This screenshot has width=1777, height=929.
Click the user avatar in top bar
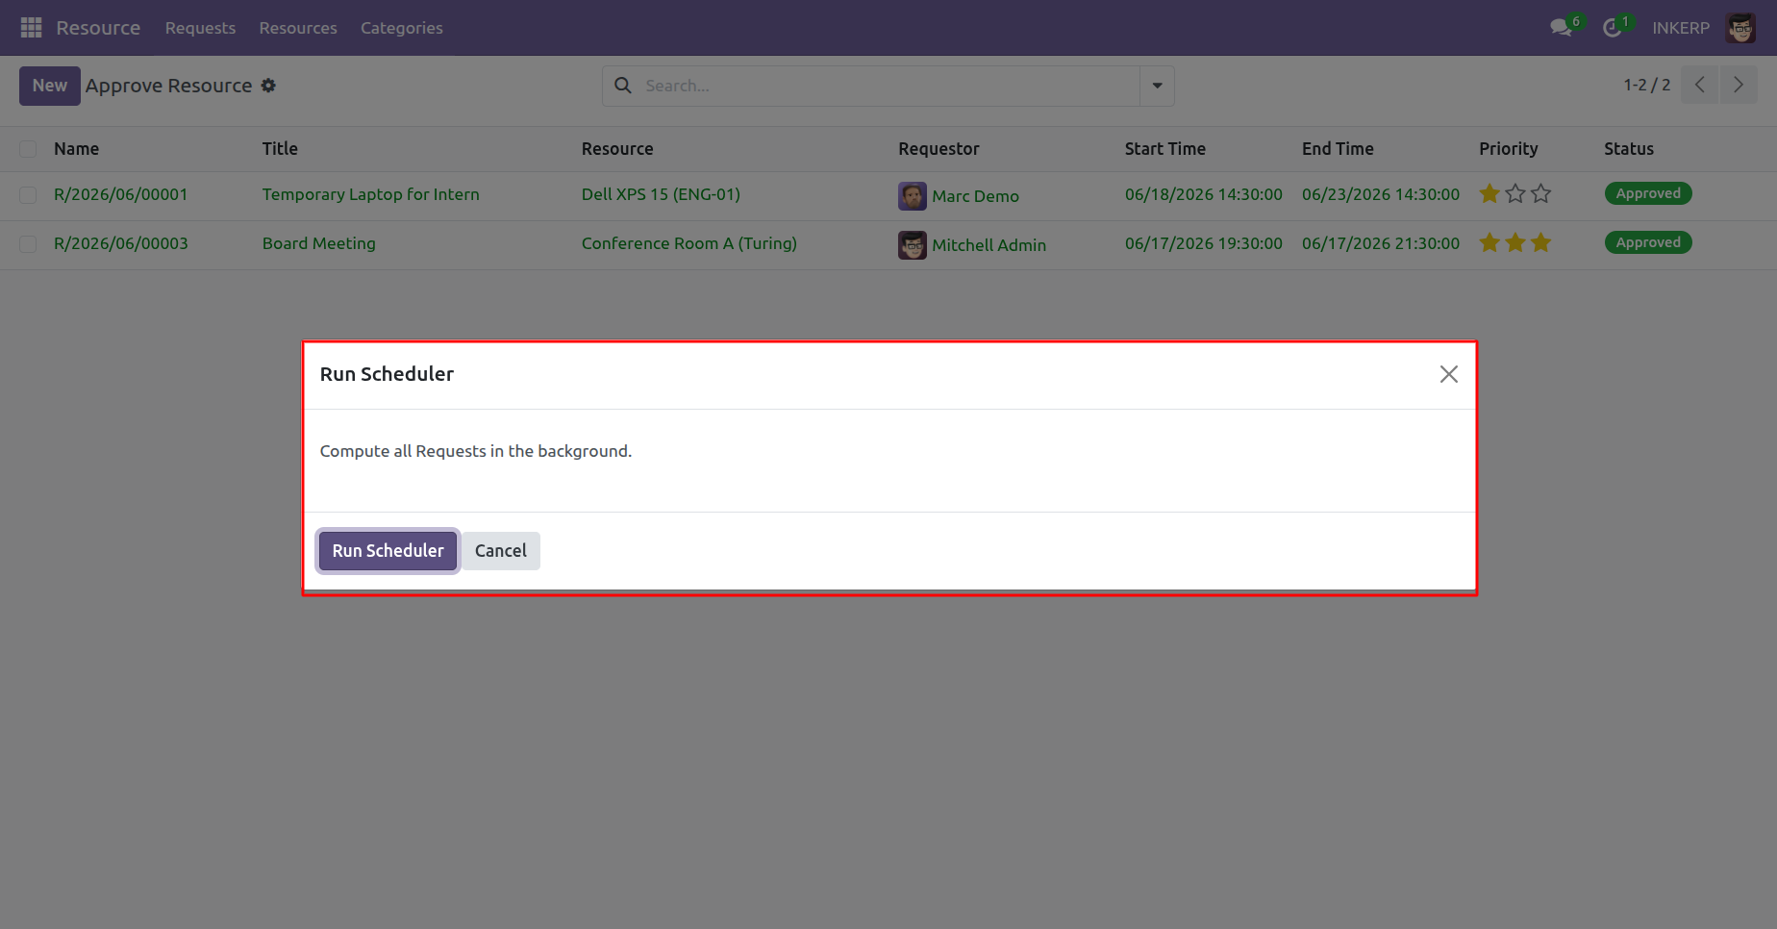pos(1740,28)
